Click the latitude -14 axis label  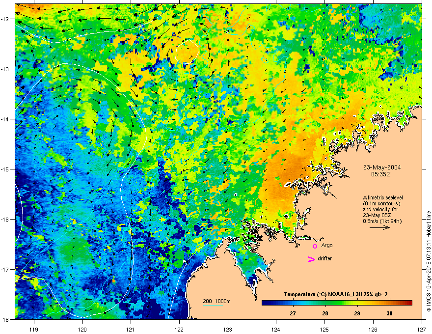(x=5, y=119)
